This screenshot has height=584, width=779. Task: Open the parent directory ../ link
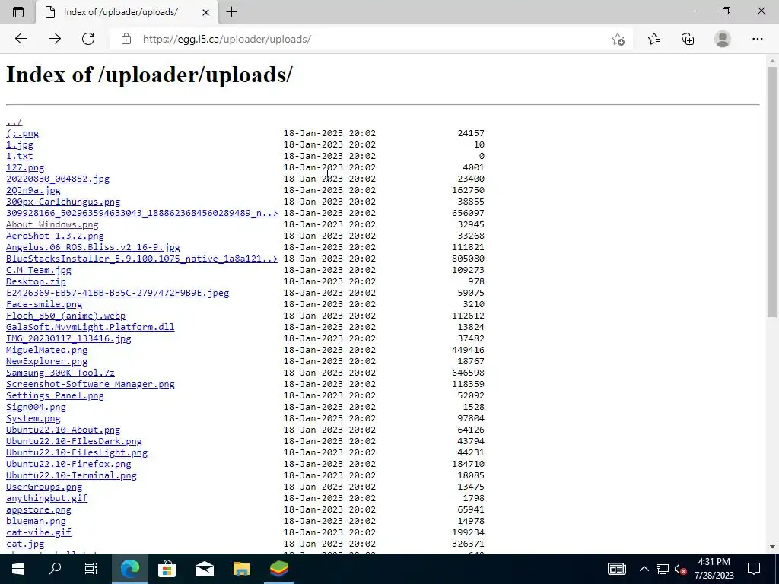tap(14, 122)
